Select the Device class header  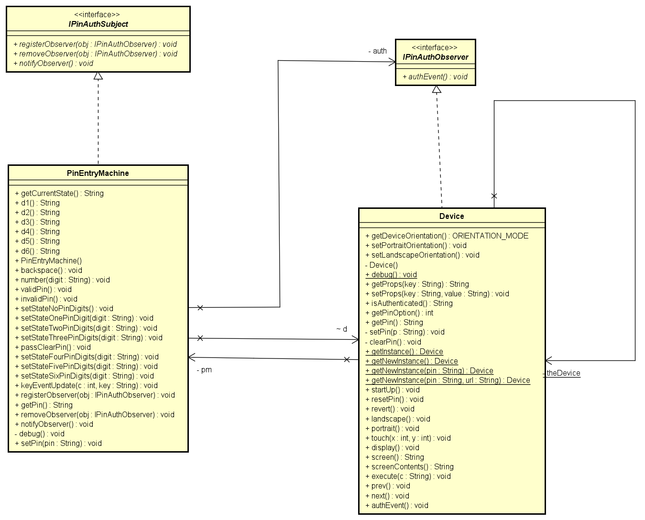click(x=451, y=216)
